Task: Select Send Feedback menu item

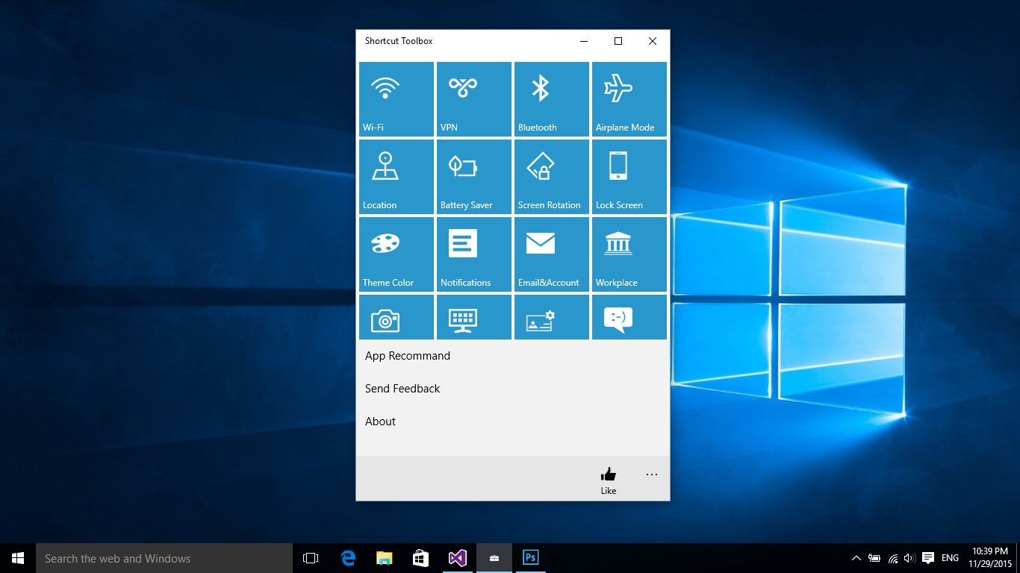Action: (402, 389)
